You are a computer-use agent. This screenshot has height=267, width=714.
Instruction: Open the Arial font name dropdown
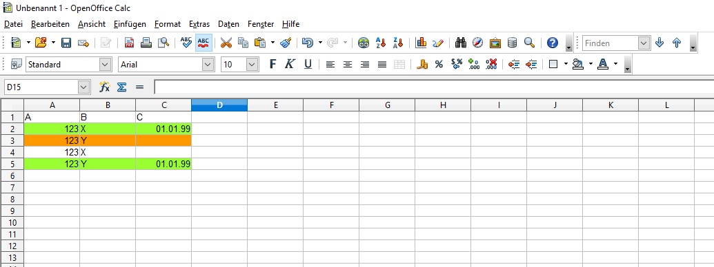208,65
